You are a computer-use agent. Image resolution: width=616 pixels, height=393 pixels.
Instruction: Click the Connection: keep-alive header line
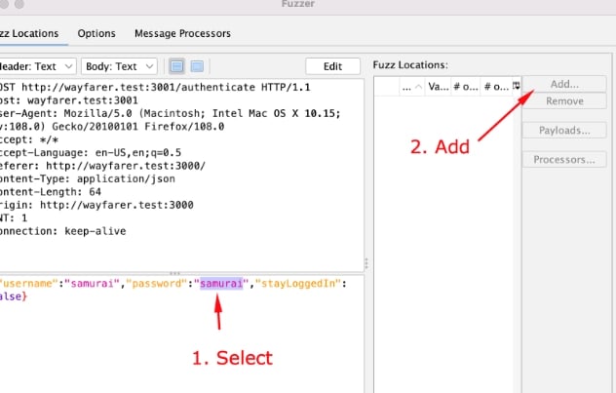[x=62, y=231]
